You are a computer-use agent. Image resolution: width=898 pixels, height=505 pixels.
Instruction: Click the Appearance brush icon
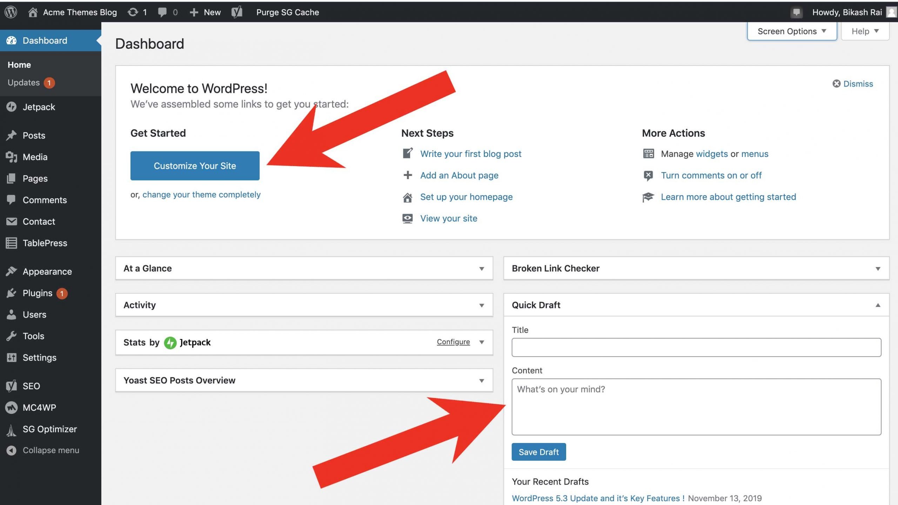[11, 271]
